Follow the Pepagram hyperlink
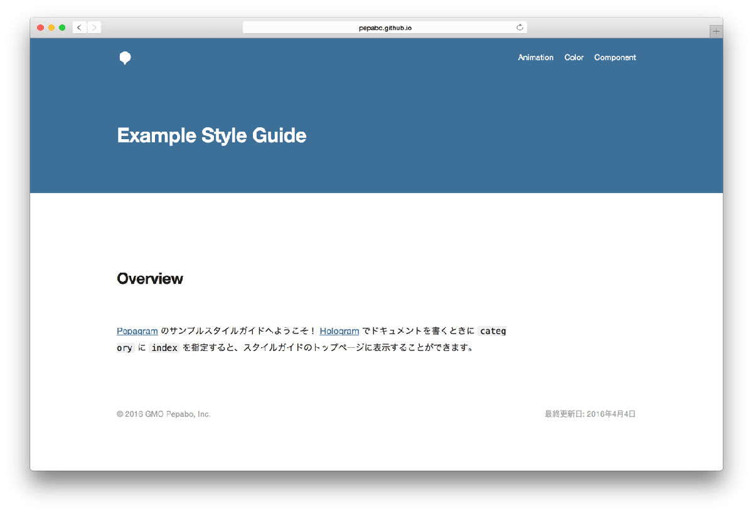 coord(137,331)
